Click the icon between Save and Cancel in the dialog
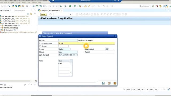 click(109, 83)
